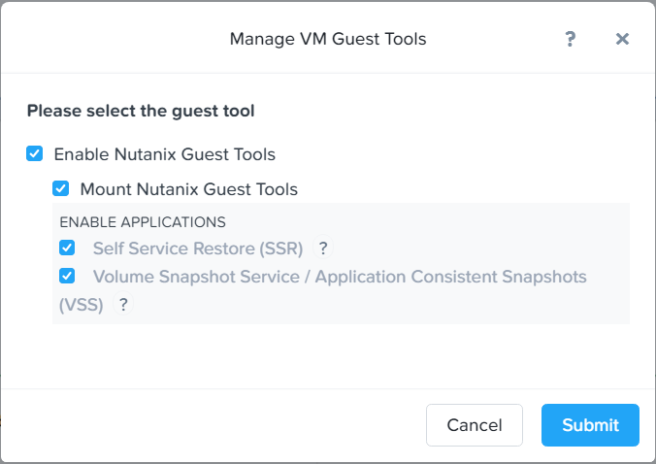Click the ENABLE APPLICATIONS section header
The image size is (656, 464).
point(143,222)
